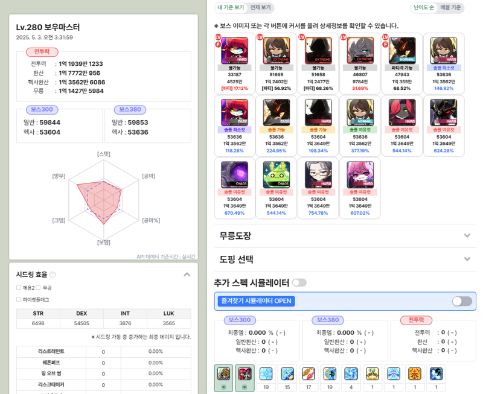Click the 무릉 value 1억 1427만 5984
The height and width of the screenshot is (394, 483).
click(x=82, y=91)
